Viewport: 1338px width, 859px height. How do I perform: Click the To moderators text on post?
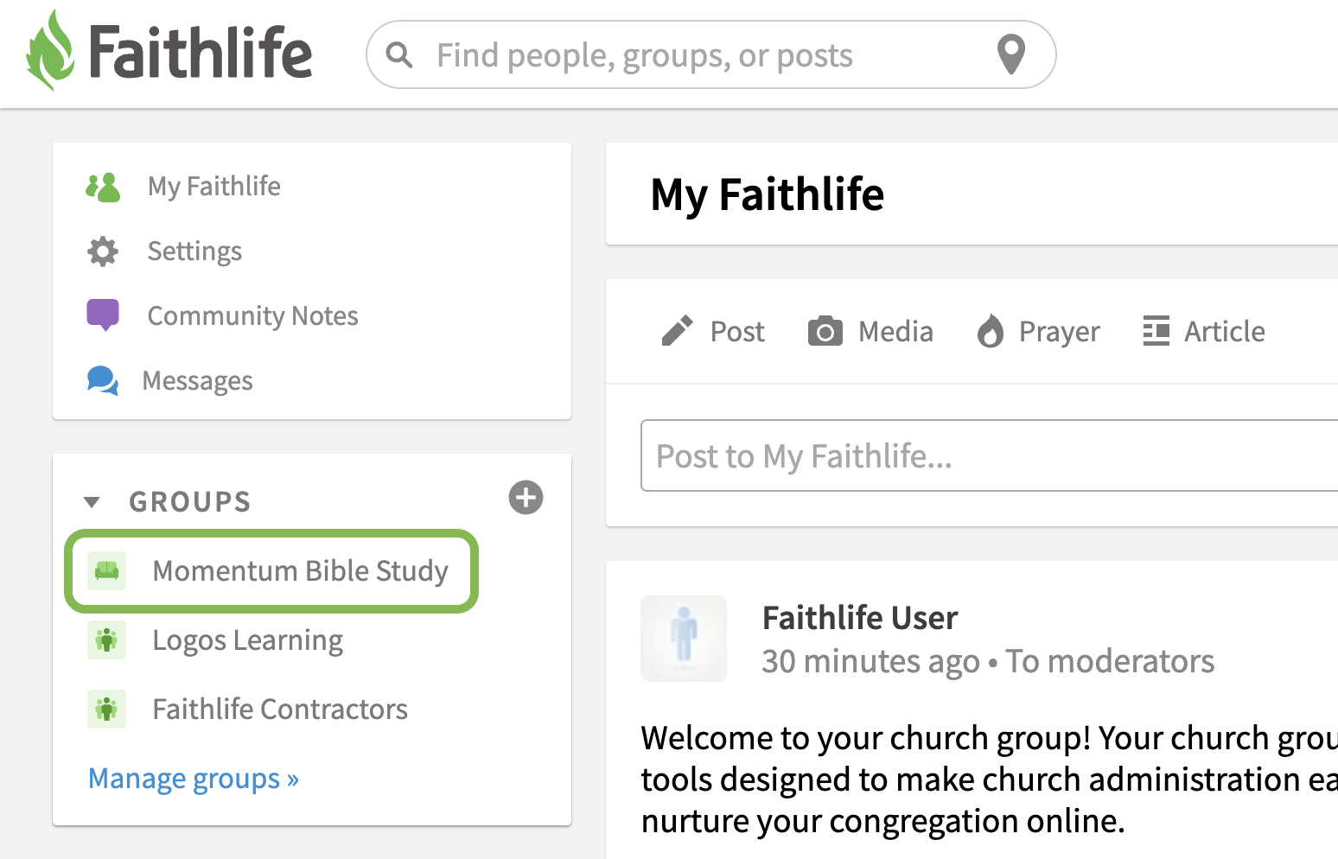click(1110, 662)
